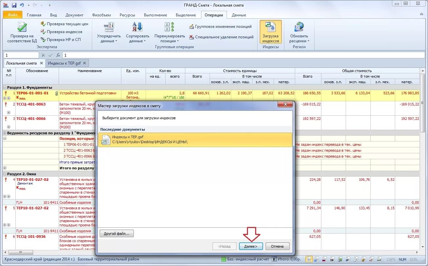Click the red exclamation mark on row 2 ТССЦ-401-0063
The image size is (428, 266).
[6, 104]
